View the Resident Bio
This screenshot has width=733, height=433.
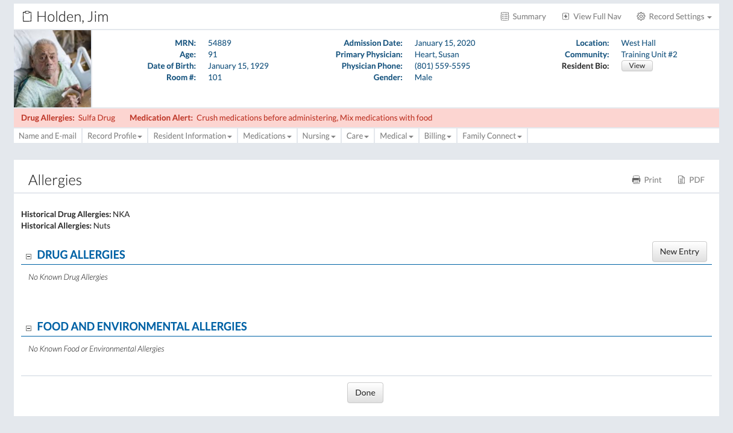click(x=637, y=66)
